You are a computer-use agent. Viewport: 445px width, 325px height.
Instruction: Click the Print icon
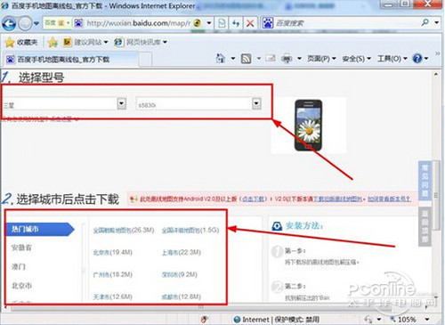(287, 59)
